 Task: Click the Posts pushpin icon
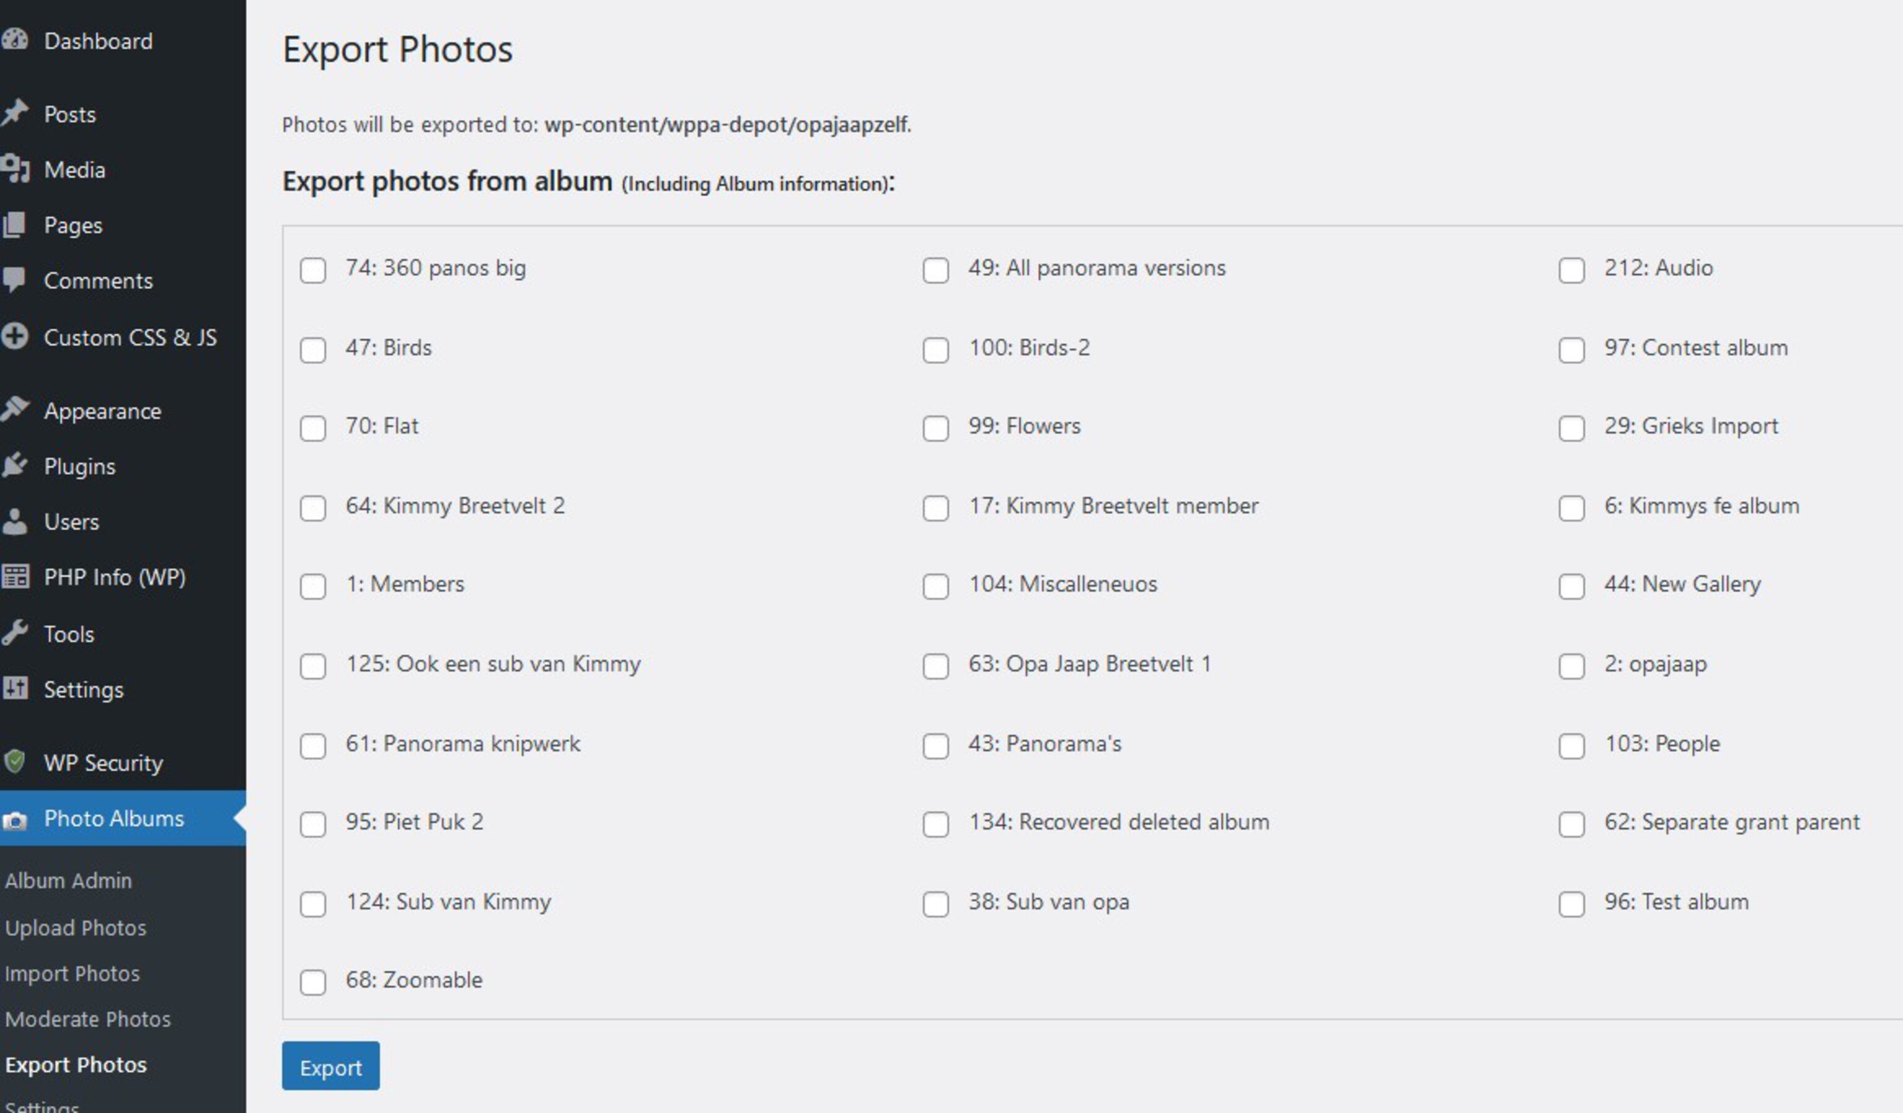[14, 113]
